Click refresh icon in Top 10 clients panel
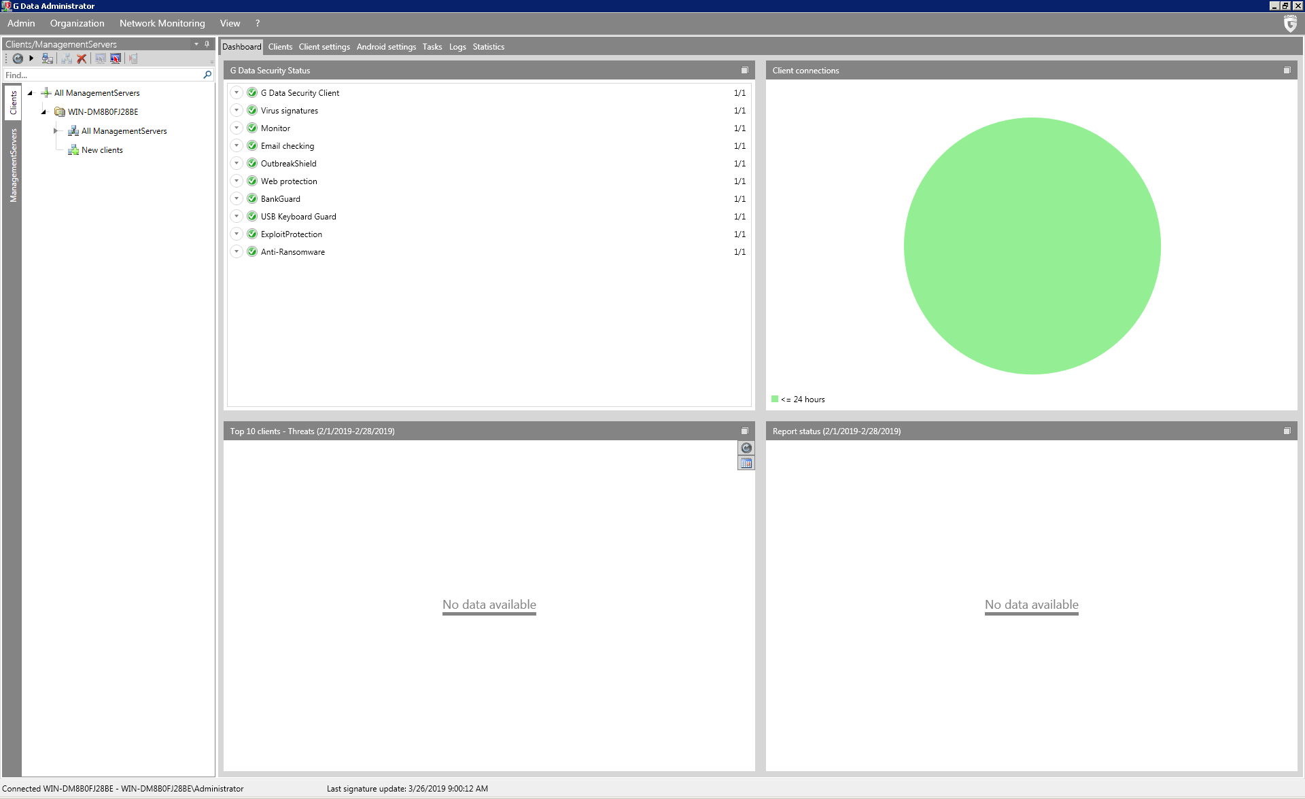1305x799 pixels. (746, 448)
